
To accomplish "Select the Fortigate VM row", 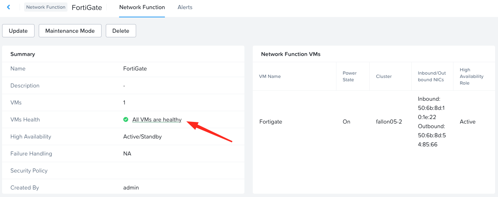I will click(x=271, y=122).
